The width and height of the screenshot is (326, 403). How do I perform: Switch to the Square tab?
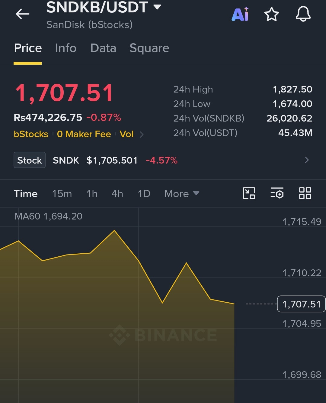149,48
